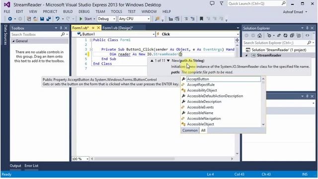Open the PROJECT menu
318x179 pixels.
[50, 11]
